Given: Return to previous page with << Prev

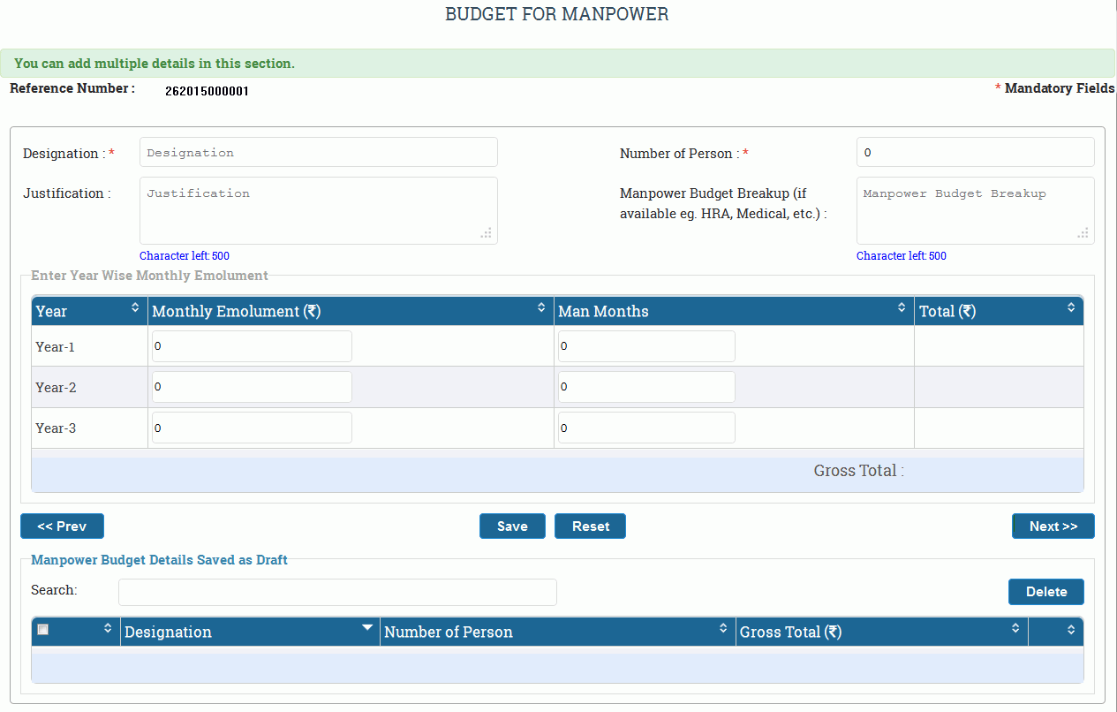Looking at the screenshot, I should click(x=62, y=526).
